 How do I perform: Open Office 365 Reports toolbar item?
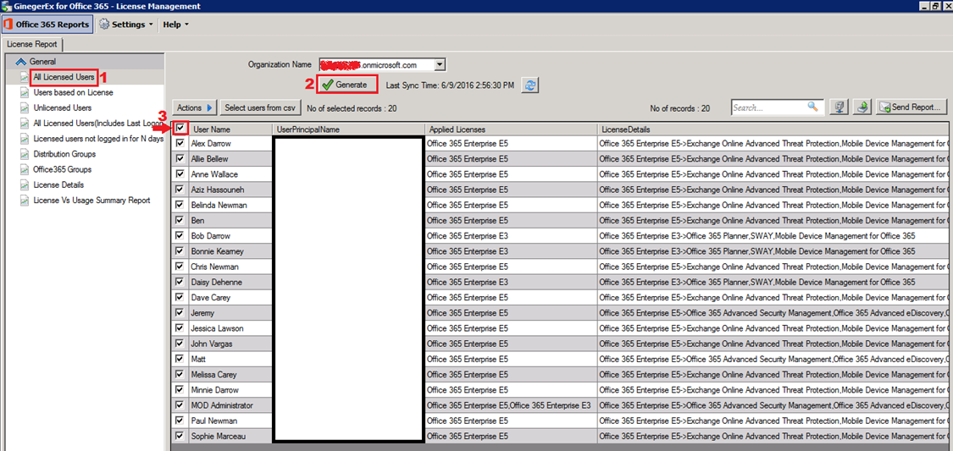coord(47,25)
